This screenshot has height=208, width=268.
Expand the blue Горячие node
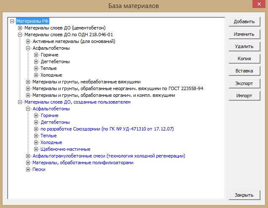point(36,116)
